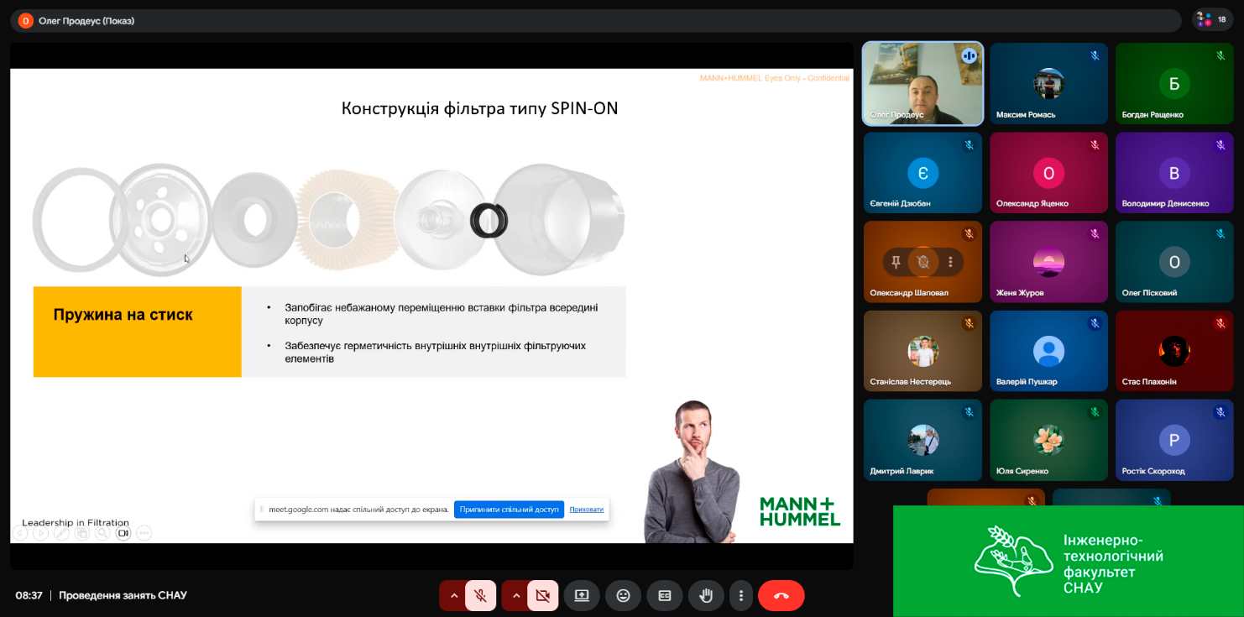
Task: Click Припинити спільний доступ button
Action: [509, 510]
